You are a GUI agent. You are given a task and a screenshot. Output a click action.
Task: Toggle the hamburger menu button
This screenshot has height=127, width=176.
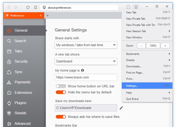tap(136, 7)
